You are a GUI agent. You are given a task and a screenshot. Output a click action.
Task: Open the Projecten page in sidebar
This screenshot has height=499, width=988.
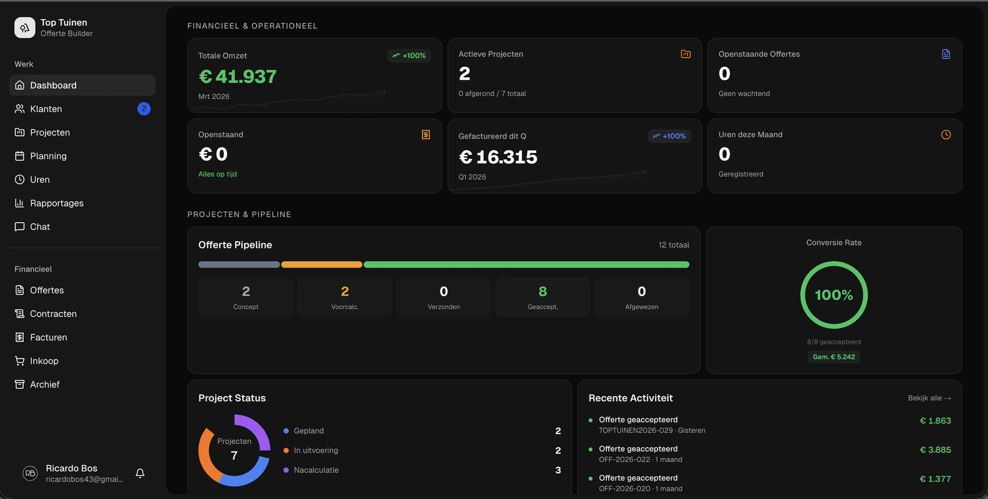[50, 132]
